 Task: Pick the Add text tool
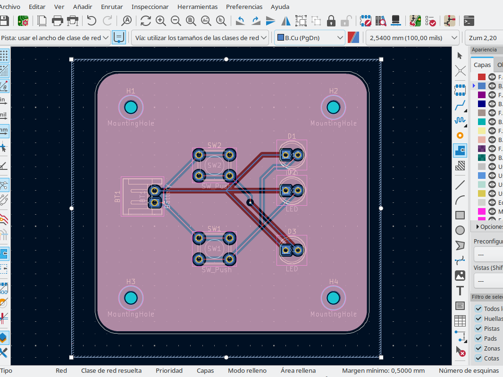460,291
